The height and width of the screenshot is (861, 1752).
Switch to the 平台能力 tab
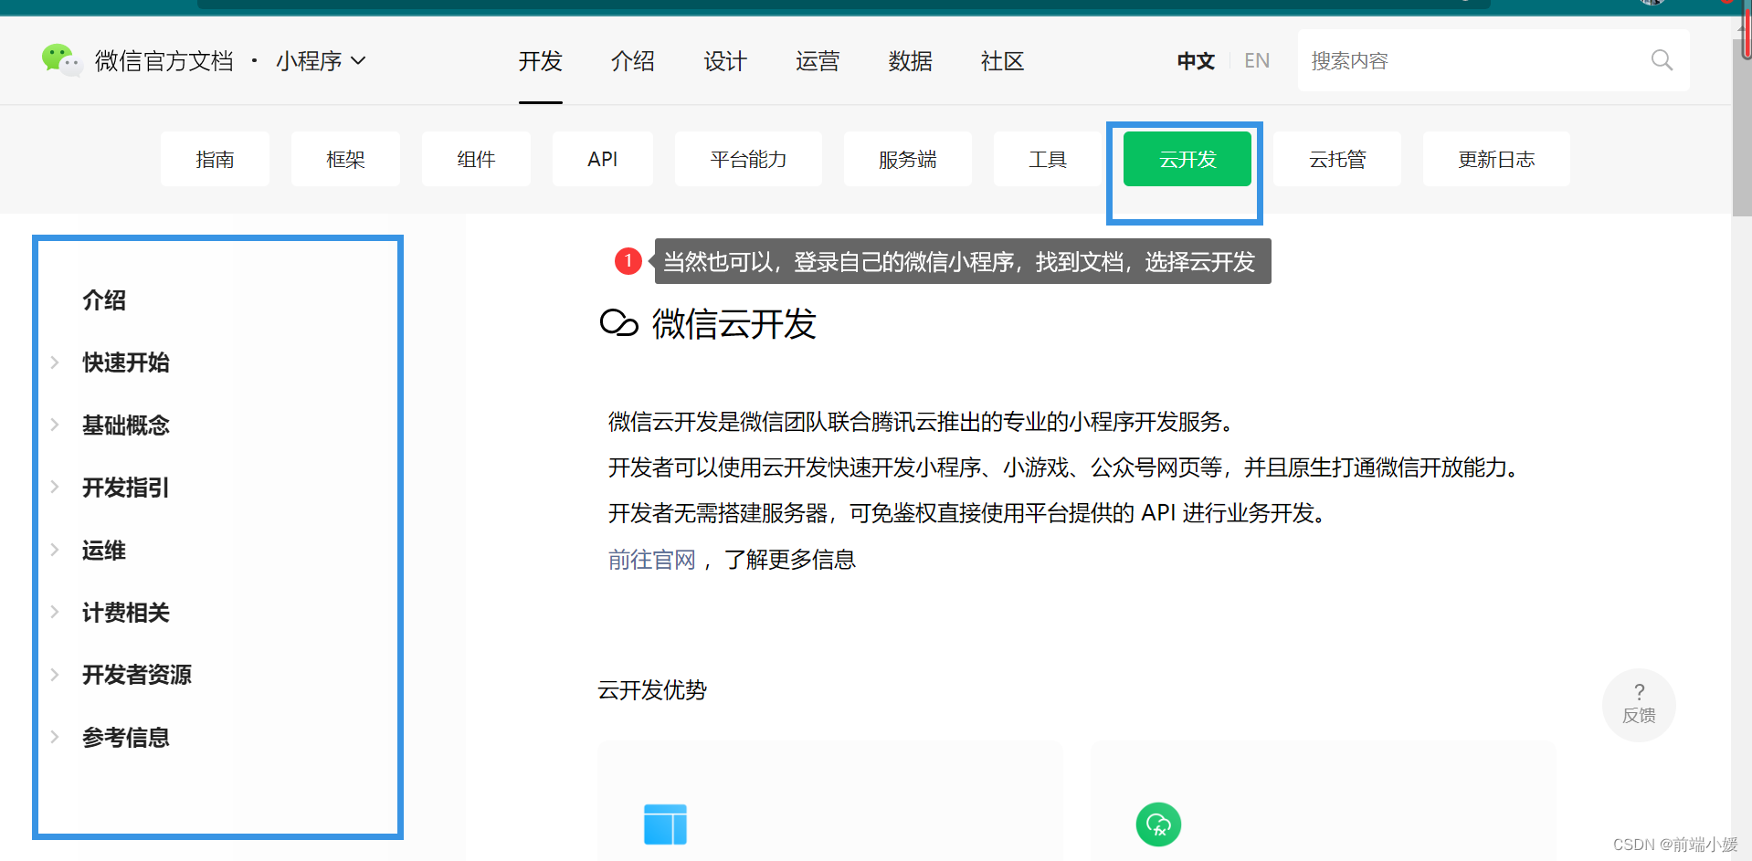pos(748,159)
